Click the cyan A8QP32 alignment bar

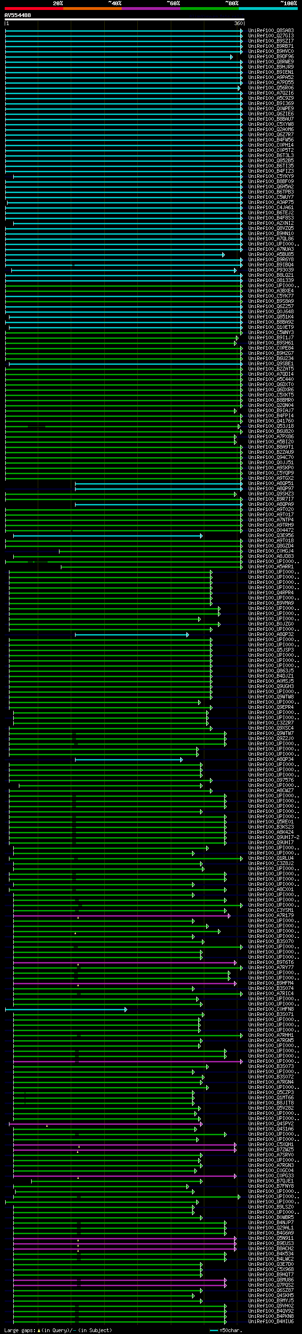(132, 635)
